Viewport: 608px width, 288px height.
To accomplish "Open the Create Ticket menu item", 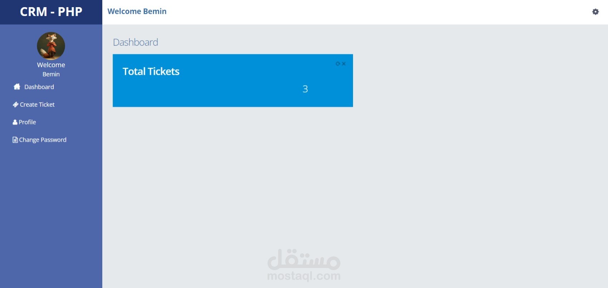I will pos(37,104).
